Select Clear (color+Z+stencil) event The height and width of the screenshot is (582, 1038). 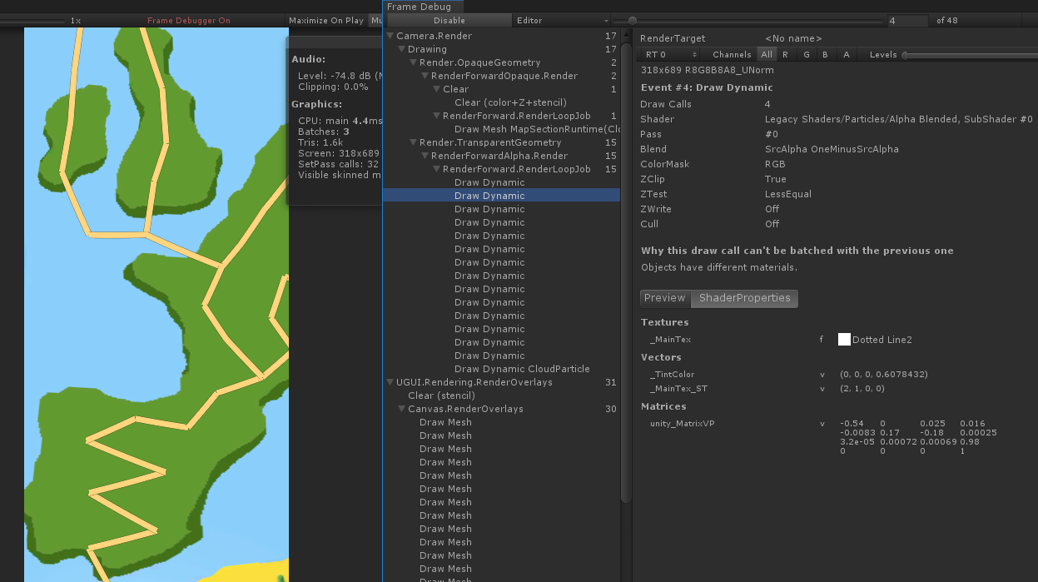click(x=510, y=102)
